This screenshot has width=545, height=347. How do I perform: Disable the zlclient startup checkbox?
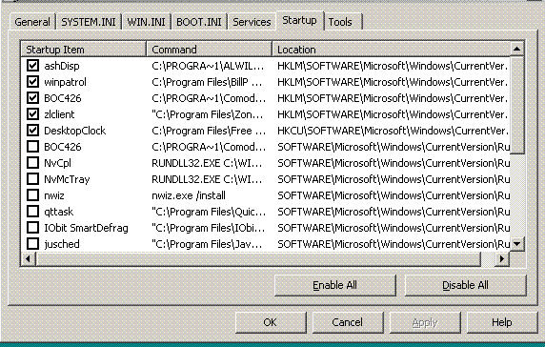click(33, 114)
